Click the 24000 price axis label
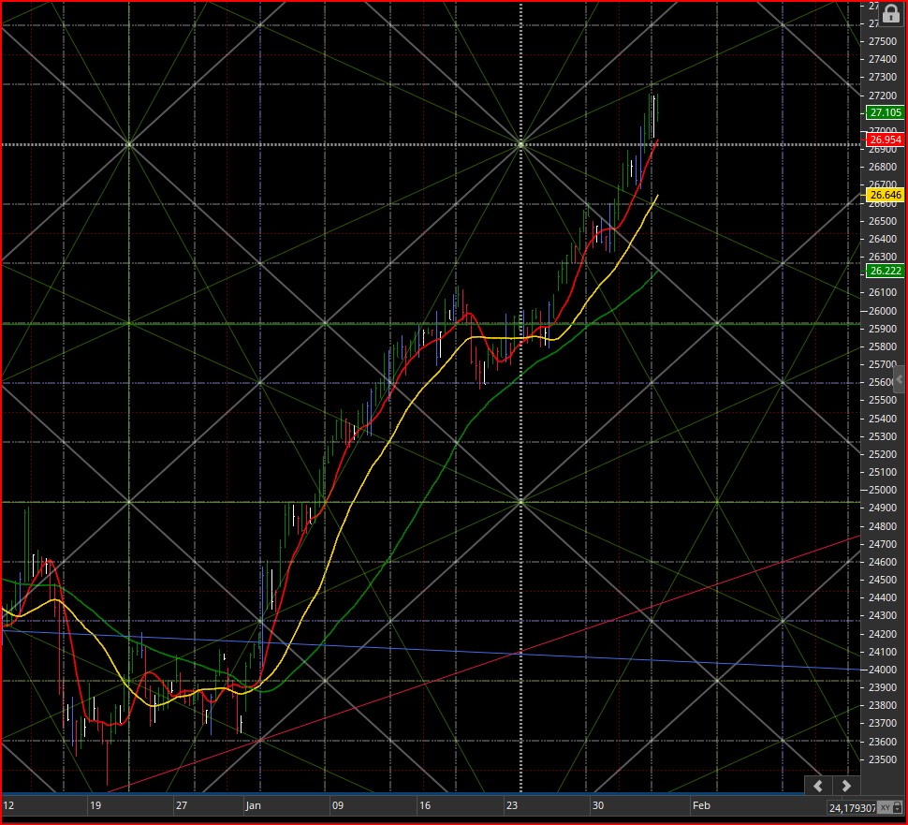Viewport: 908px width, 825px height. coord(883,670)
